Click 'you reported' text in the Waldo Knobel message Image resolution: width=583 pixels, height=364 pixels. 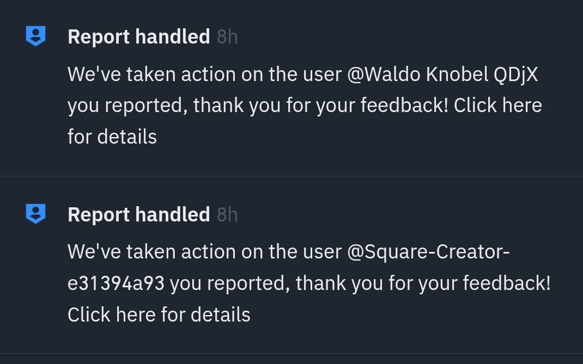point(127,106)
